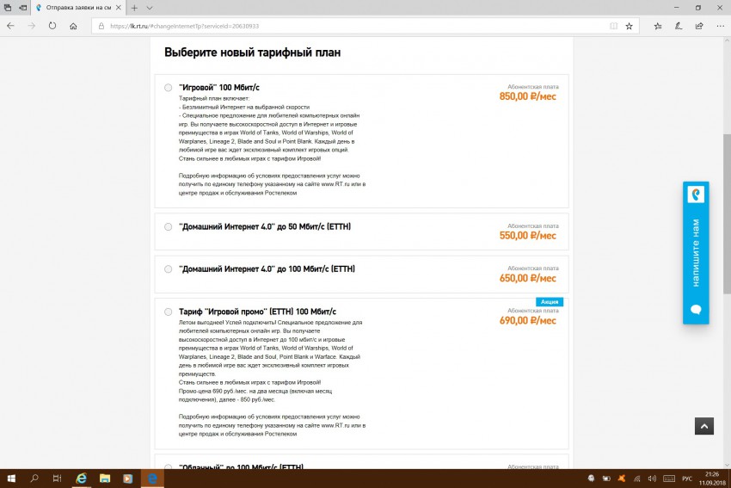Click the scroll-to-top arrow button
This screenshot has width=731, height=488.
(x=703, y=426)
